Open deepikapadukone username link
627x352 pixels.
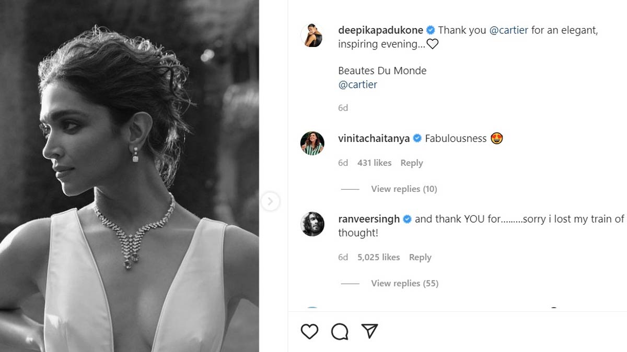(x=380, y=30)
